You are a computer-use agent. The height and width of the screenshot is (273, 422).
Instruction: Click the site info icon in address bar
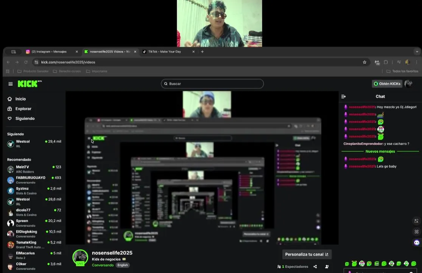tap(36, 62)
